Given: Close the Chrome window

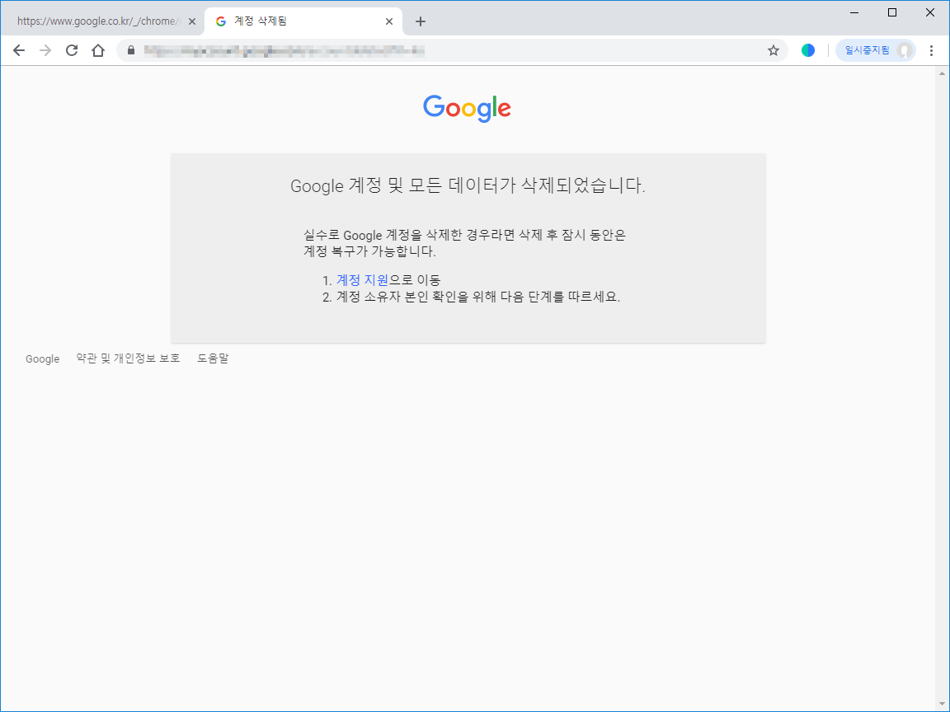Looking at the screenshot, I should click(930, 12).
